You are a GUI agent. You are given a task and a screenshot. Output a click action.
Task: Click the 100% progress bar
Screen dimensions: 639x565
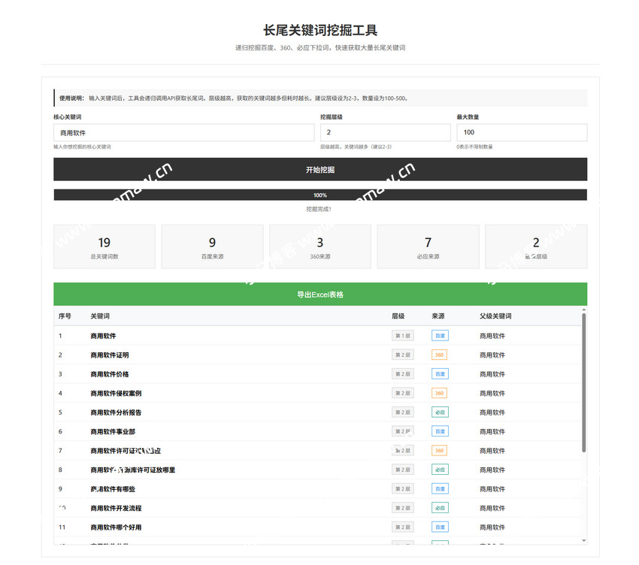point(319,195)
